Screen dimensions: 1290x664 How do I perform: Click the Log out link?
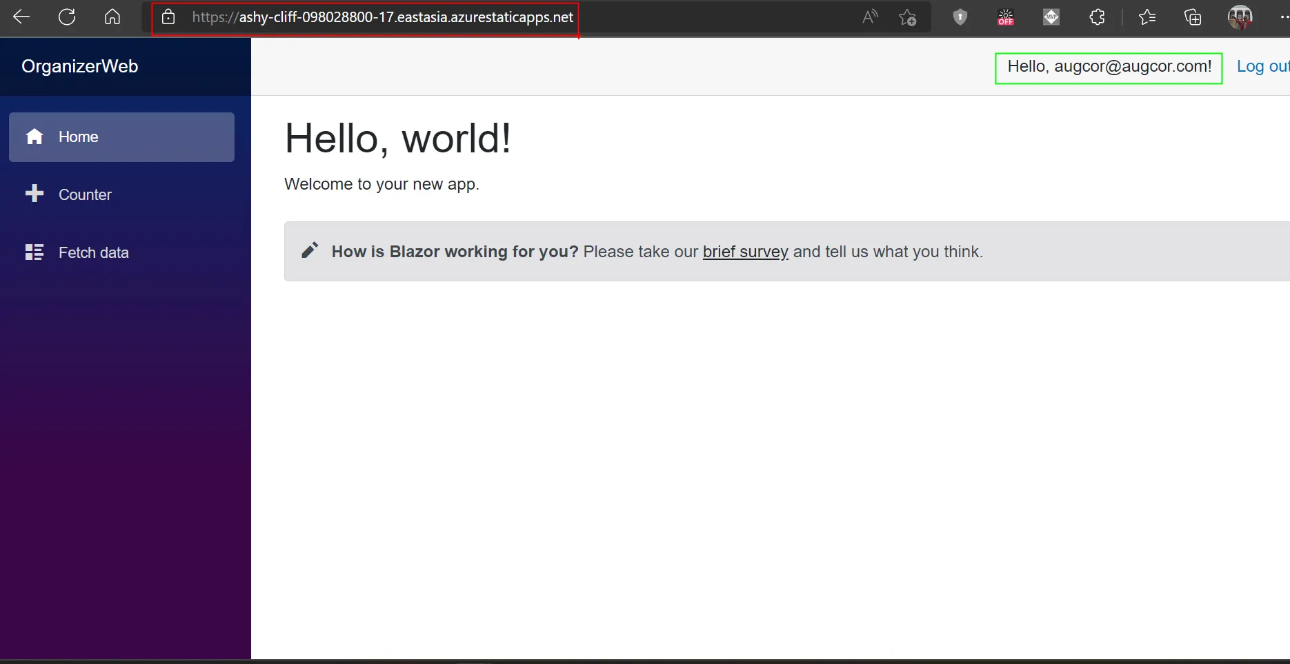(x=1262, y=66)
